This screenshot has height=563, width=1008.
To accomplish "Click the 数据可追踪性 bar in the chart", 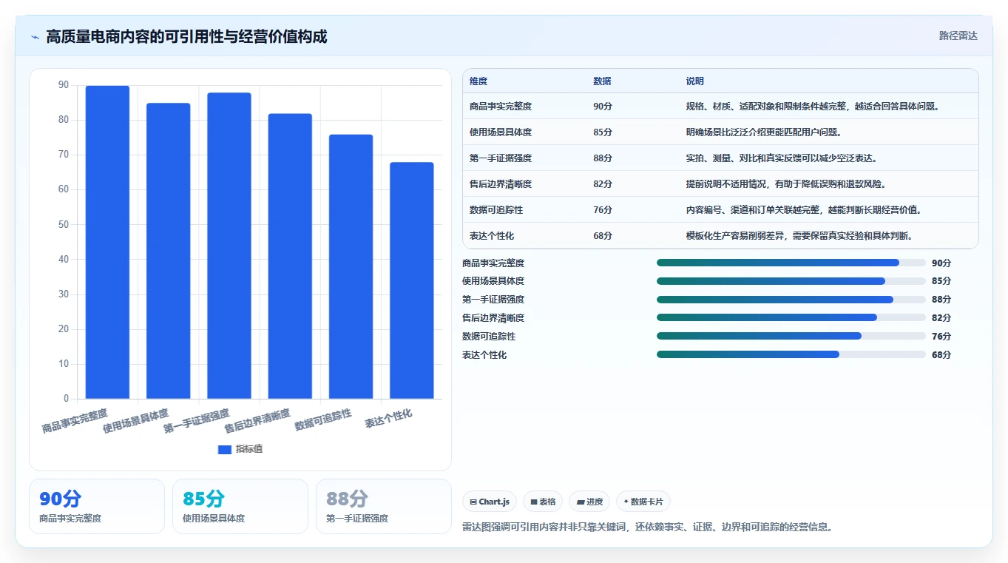I will 351,266.
